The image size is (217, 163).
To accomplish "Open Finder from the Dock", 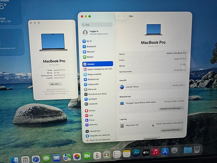I will pos(15,160).
